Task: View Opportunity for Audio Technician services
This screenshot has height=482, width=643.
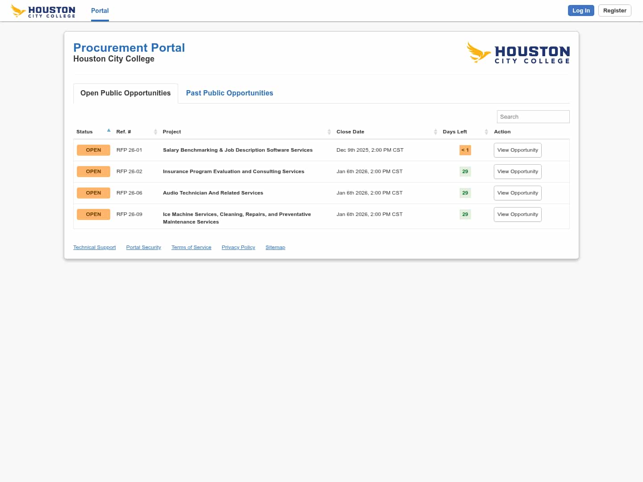Action: (518, 193)
